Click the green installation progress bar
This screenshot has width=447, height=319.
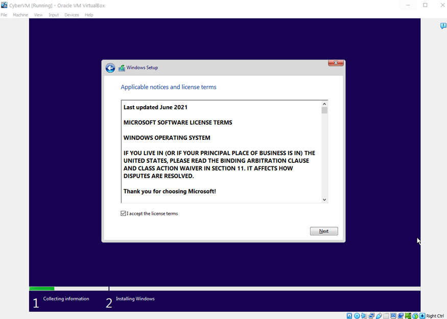tap(42, 289)
